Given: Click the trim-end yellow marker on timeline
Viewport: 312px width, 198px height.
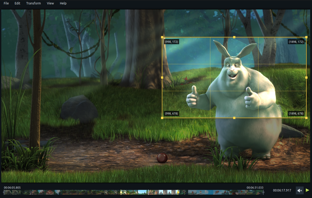Looking at the screenshot, I should (178, 192).
